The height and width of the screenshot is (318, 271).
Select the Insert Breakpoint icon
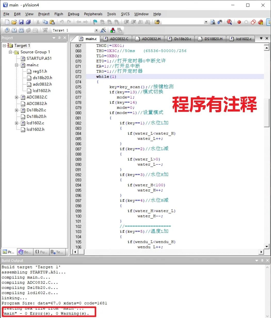coord(239,22)
